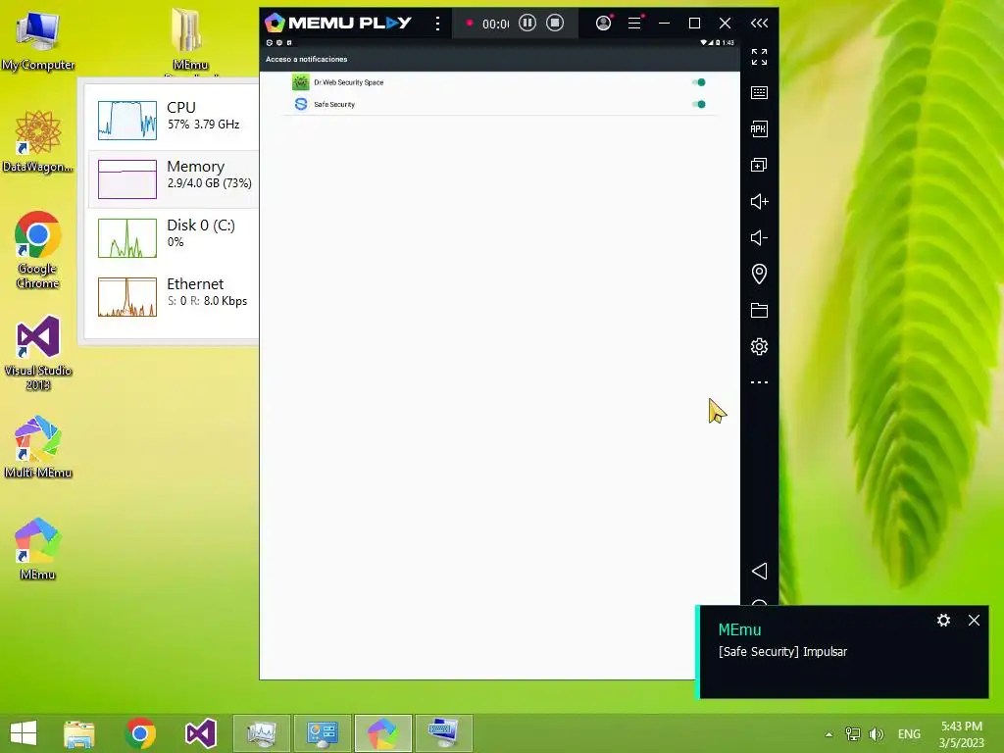Open the taskbar clock and date
This screenshot has width=1004, height=753.
pos(961,734)
